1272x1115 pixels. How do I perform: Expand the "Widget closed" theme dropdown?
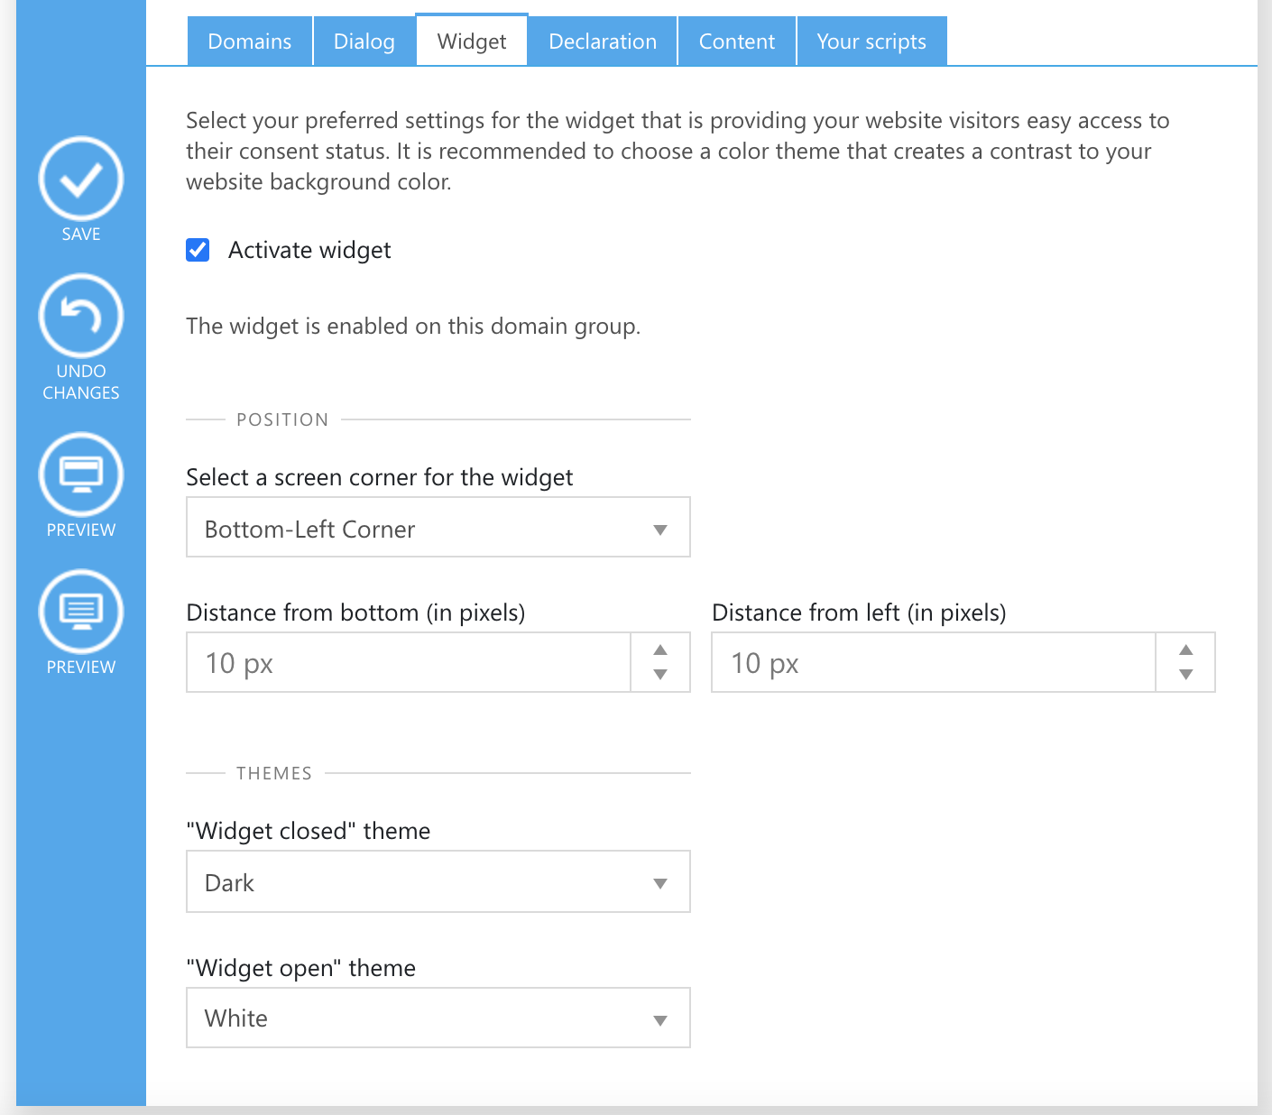[438, 881]
